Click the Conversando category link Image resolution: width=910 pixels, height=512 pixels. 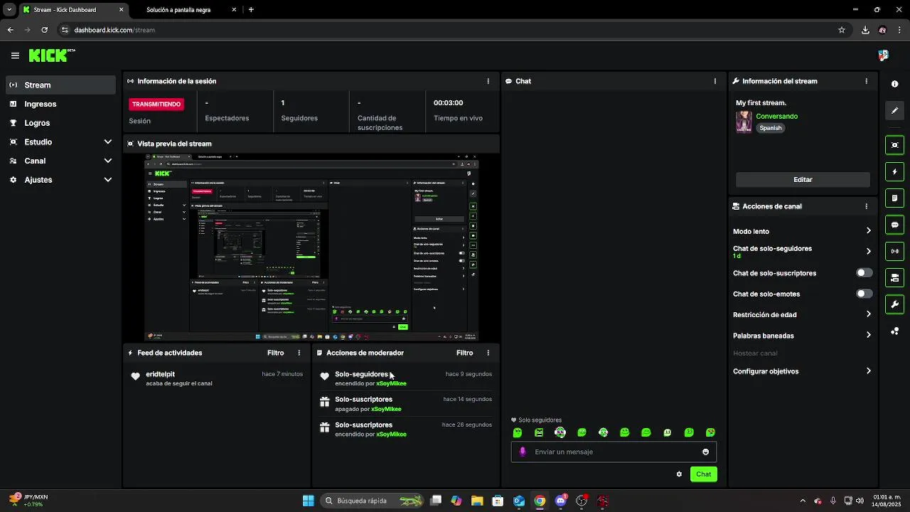pos(776,116)
